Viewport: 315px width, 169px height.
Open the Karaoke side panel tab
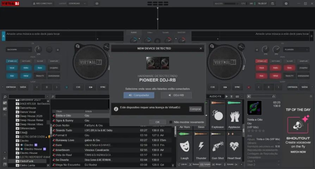[x=229, y=164]
